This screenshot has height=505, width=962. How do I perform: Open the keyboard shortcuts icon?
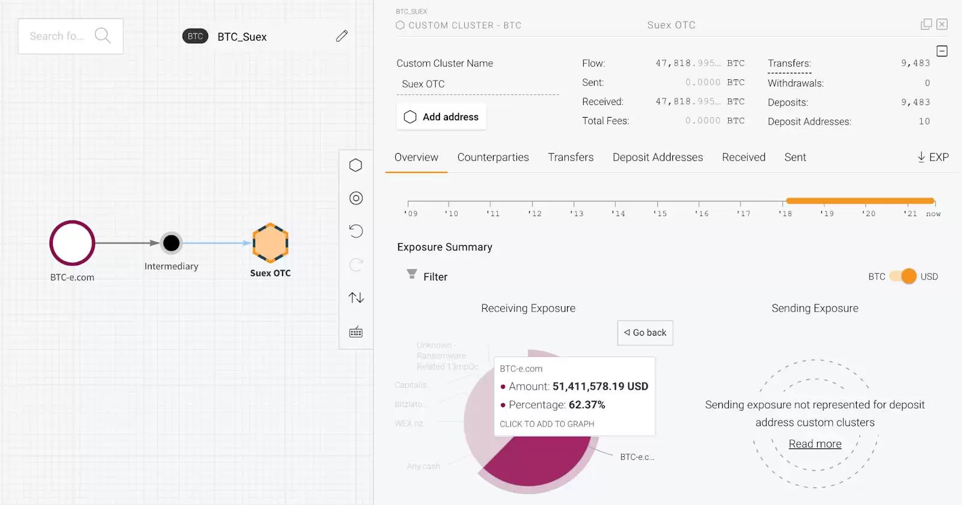pos(356,332)
